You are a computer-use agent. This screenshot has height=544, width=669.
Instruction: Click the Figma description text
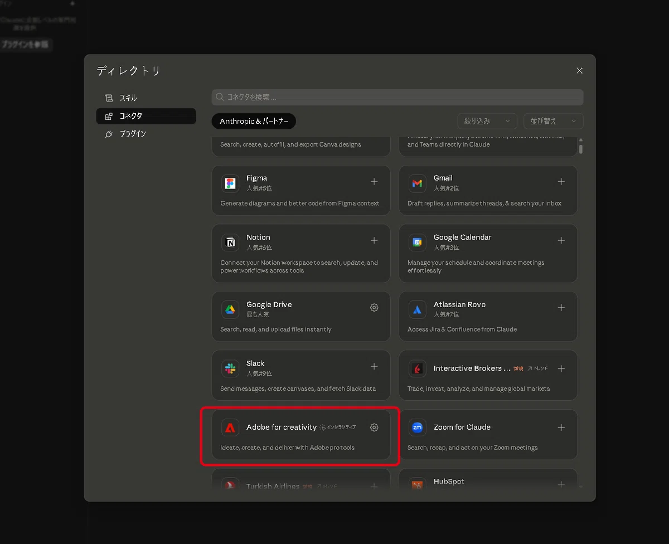point(300,203)
